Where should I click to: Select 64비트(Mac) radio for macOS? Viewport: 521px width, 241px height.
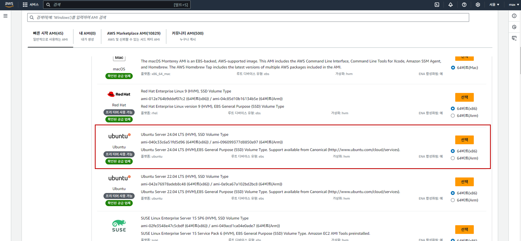(453, 68)
